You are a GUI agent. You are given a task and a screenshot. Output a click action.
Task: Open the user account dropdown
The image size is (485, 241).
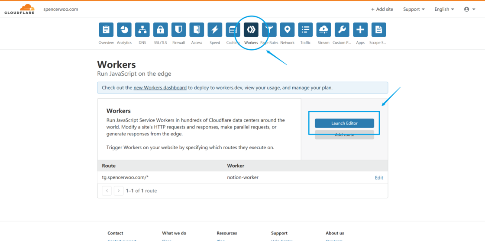pyautogui.click(x=469, y=9)
